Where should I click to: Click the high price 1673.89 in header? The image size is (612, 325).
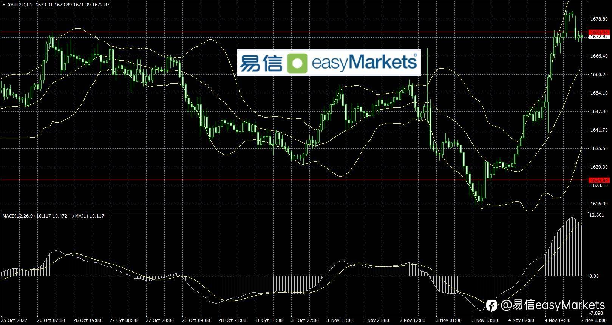[63, 5]
